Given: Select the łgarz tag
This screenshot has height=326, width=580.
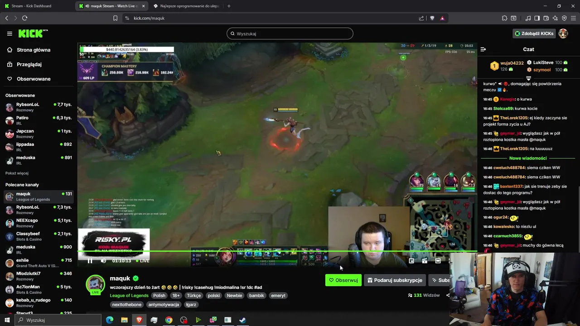Looking at the screenshot, I should 191,305.
